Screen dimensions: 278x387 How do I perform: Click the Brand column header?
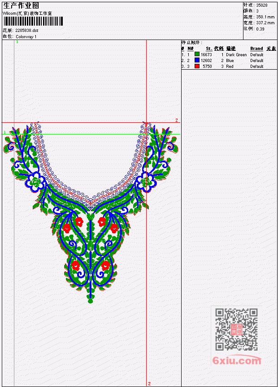pyautogui.click(x=256, y=49)
